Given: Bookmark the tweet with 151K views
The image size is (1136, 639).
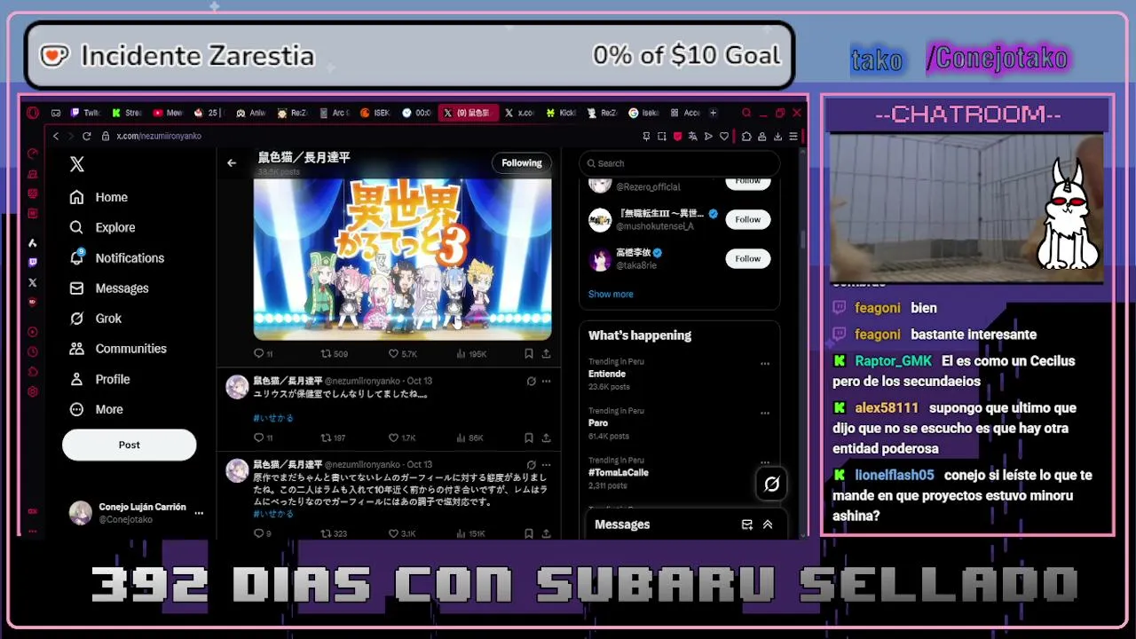Looking at the screenshot, I should [529, 533].
